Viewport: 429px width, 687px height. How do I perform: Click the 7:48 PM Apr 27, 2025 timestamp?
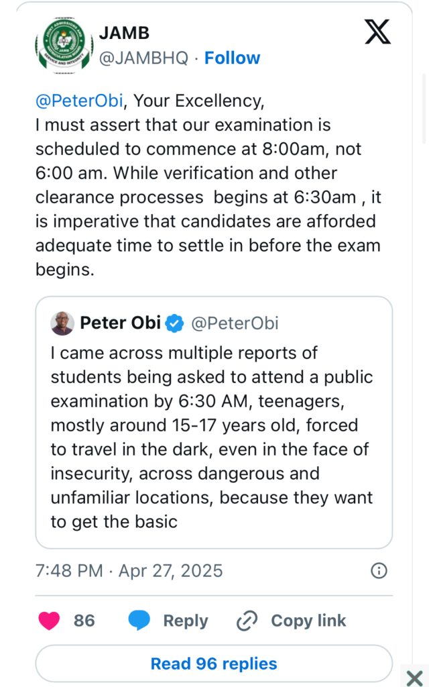click(129, 571)
